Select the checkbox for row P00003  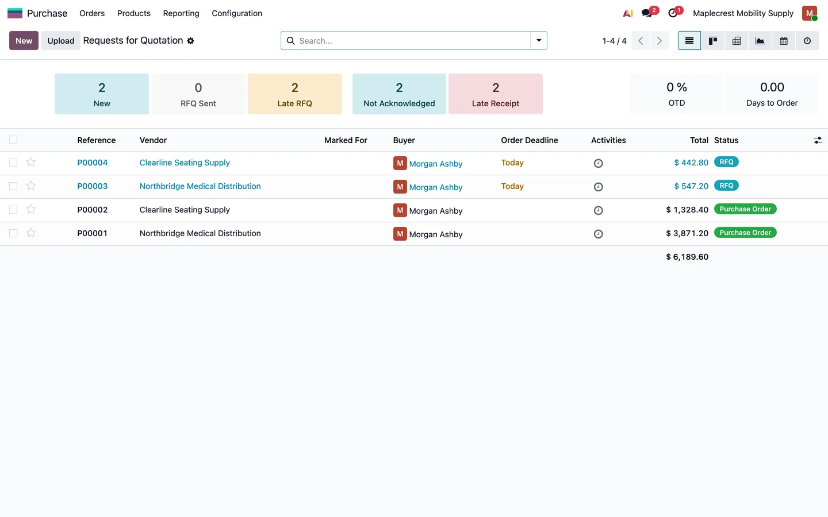tap(13, 186)
